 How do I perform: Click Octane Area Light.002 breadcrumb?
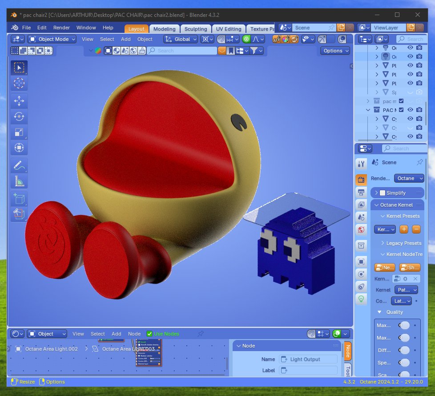pyautogui.click(x=51, y=349)
